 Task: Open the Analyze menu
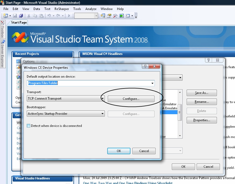pos(91,9)
